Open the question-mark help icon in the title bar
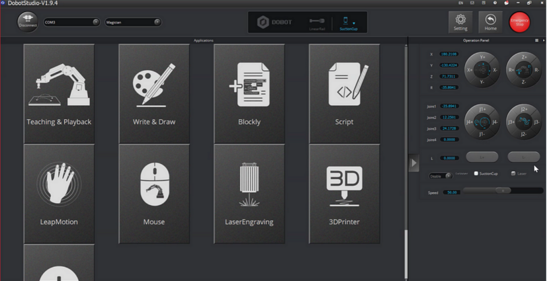The height and width of the screenshot is (281, 547). [x=495, y=3]
